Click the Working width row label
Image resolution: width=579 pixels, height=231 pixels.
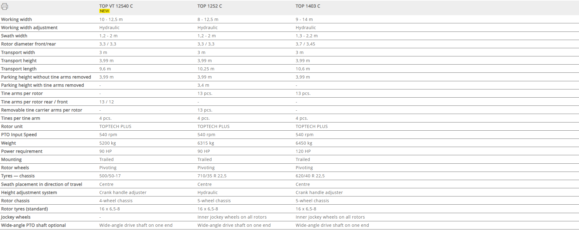(16, 19)
